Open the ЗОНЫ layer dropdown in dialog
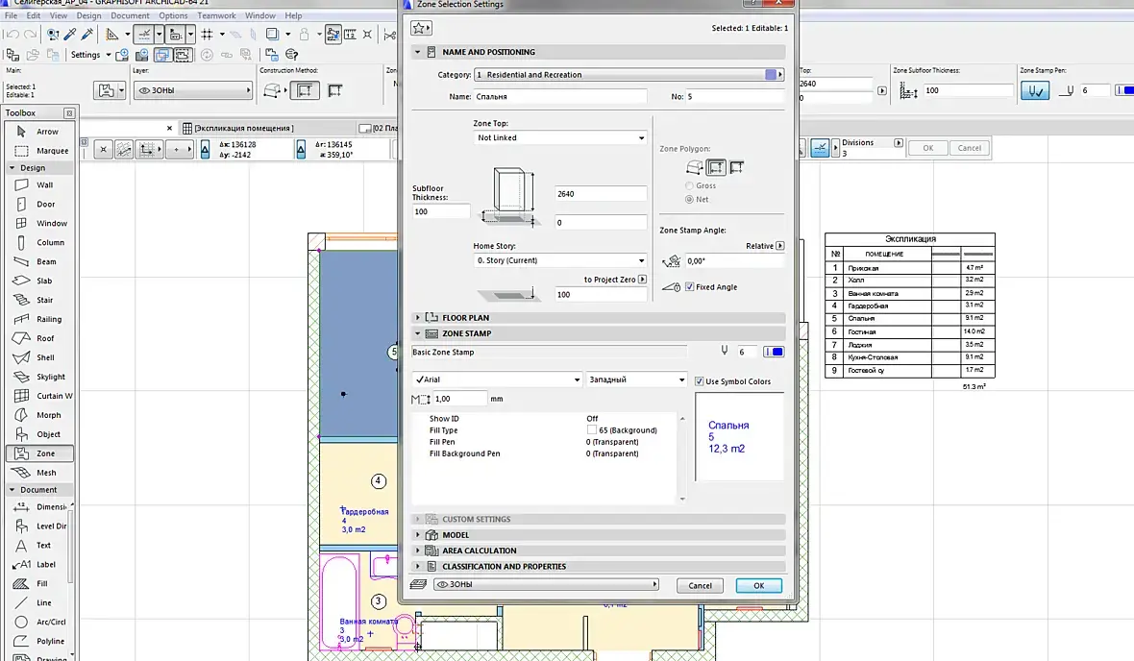Screen dimensions: 1134x661 tap(546, 584)
